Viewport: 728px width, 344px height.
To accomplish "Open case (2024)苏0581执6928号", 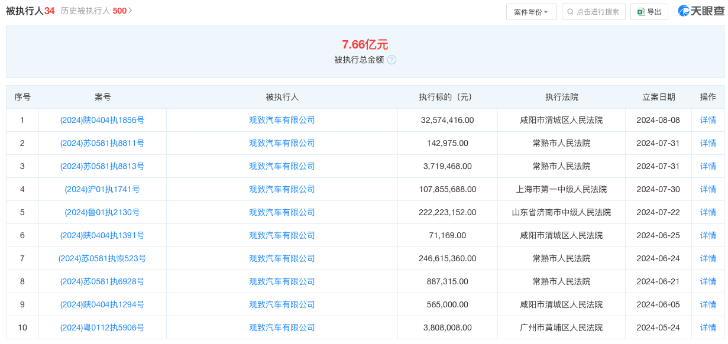I will [102, 281].
